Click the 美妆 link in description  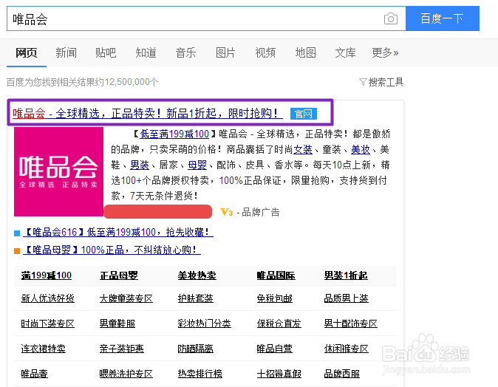pyautogui.click(x=361, y=149)
